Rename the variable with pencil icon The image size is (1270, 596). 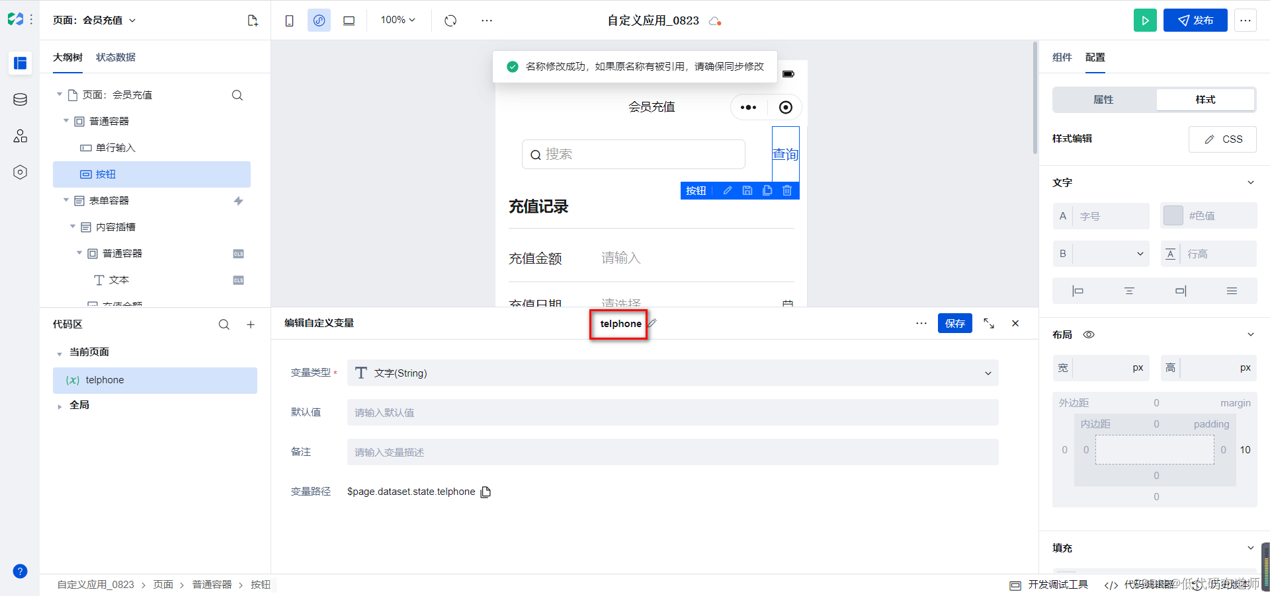tap(652, 323)
